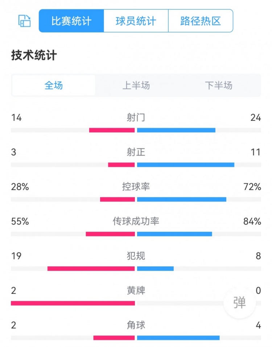Tap the blue shots bar for 24

tap(176, 130)
